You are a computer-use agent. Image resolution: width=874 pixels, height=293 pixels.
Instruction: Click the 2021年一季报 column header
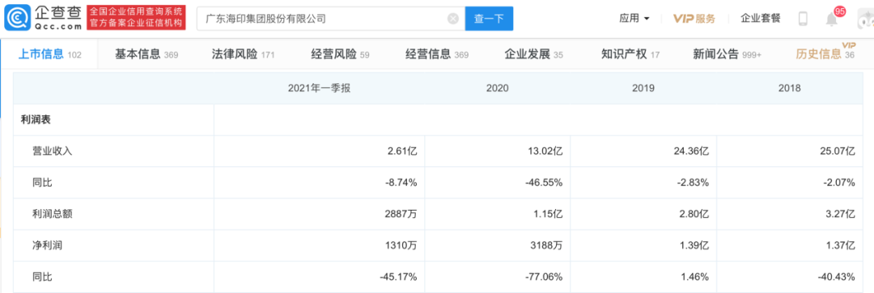click(x=319, y=89)
